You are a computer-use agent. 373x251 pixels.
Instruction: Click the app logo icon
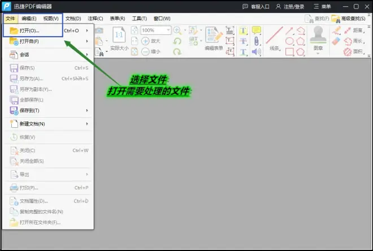(6, 6)
